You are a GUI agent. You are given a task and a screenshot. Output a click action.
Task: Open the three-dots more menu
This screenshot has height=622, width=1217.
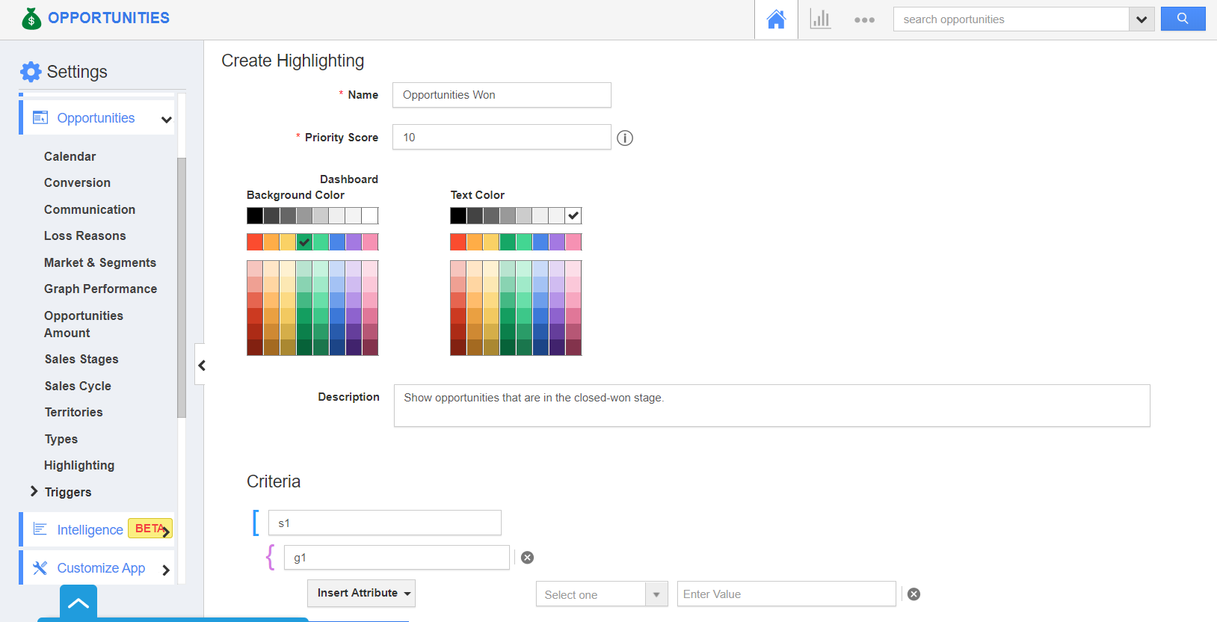pos(864,20)
